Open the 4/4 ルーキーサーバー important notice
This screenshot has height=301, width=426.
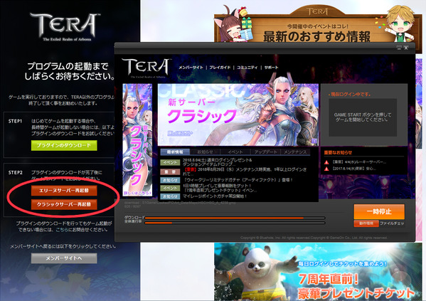(358, 162)
